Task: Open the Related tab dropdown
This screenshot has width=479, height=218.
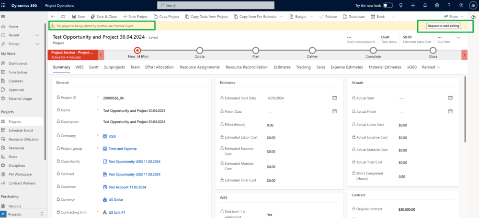Action: coord(431,67)
